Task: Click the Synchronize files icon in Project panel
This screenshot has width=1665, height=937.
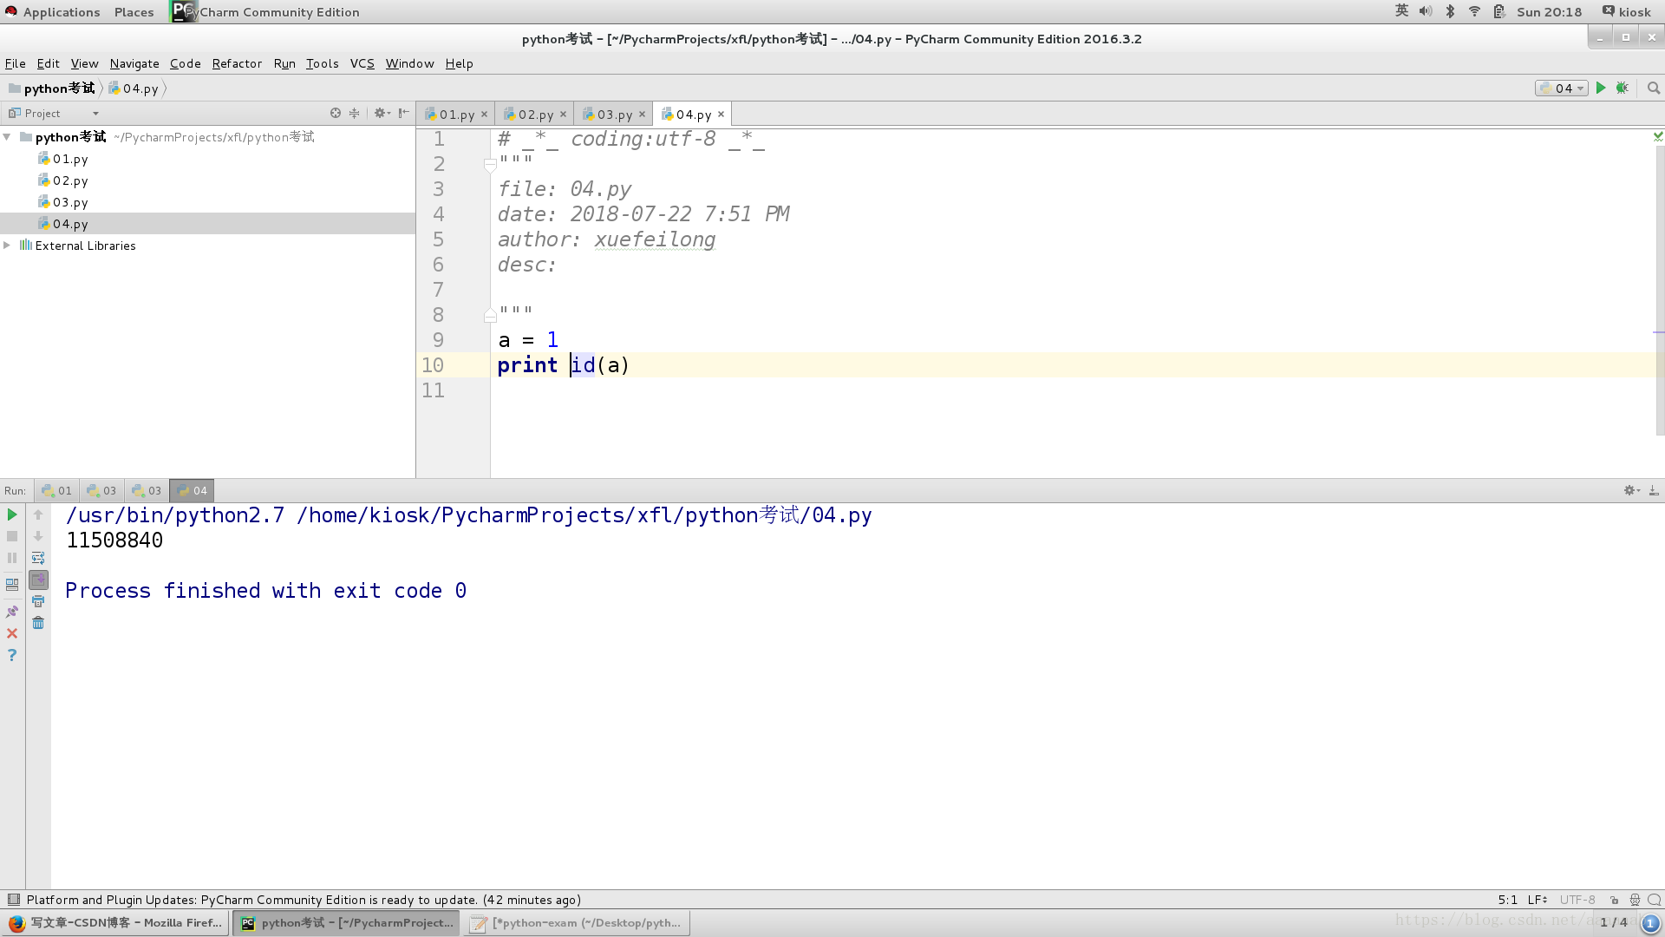Action: tap(335, 112)
